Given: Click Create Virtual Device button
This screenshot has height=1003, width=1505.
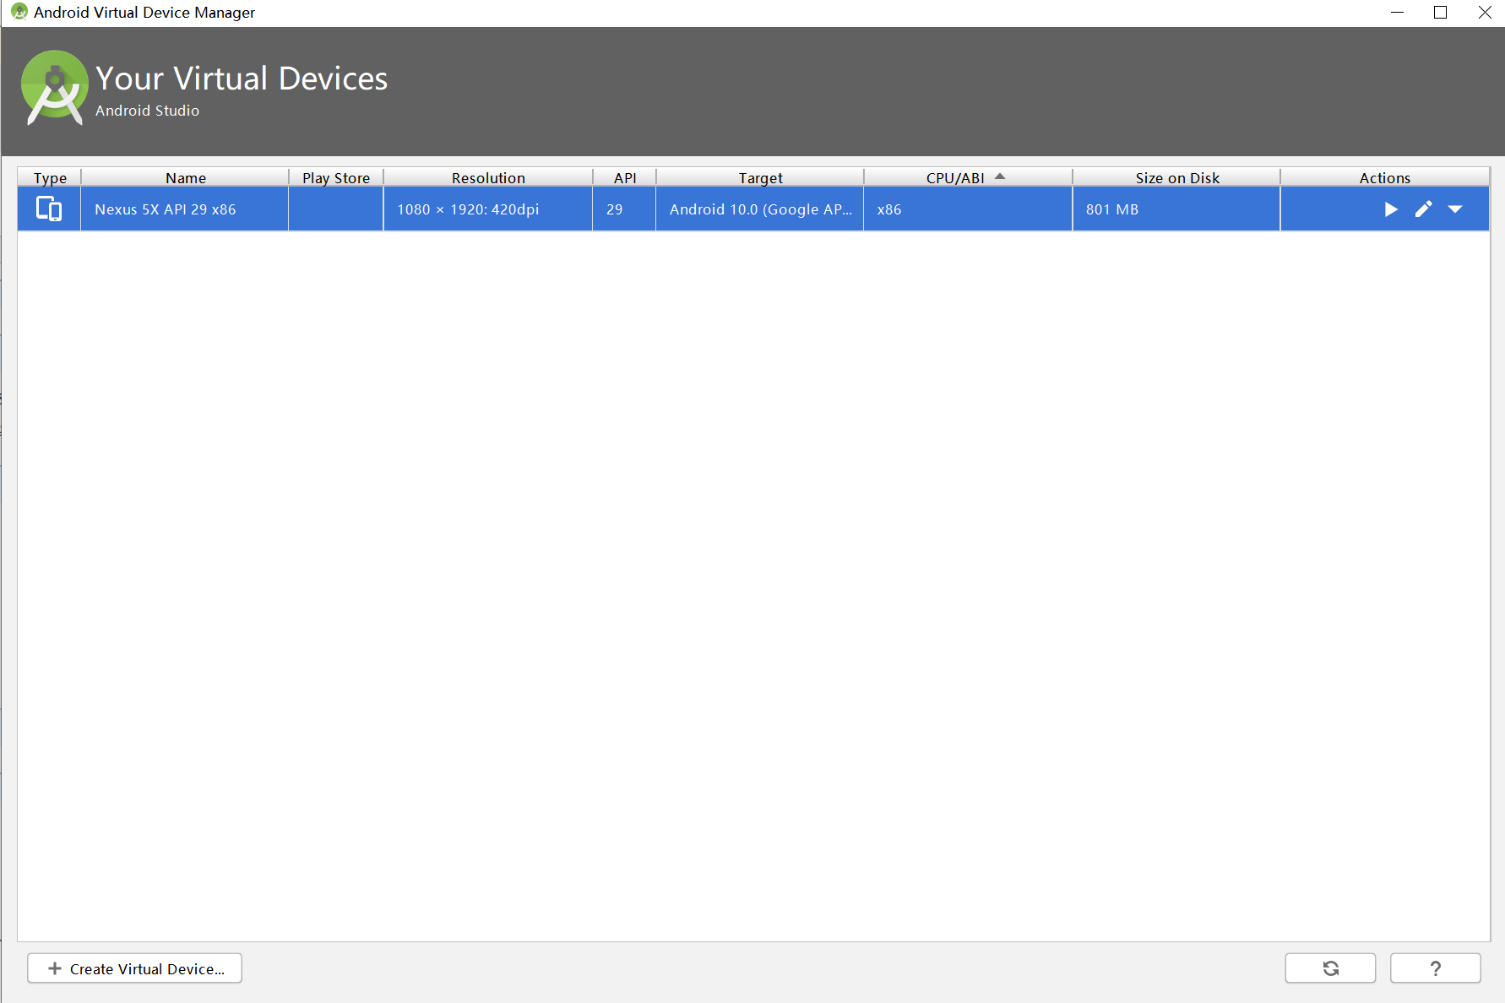Looking at the screenshot, I should pos(135,968).
